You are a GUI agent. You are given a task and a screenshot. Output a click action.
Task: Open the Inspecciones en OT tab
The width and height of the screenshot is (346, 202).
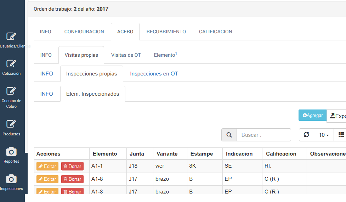154,74
